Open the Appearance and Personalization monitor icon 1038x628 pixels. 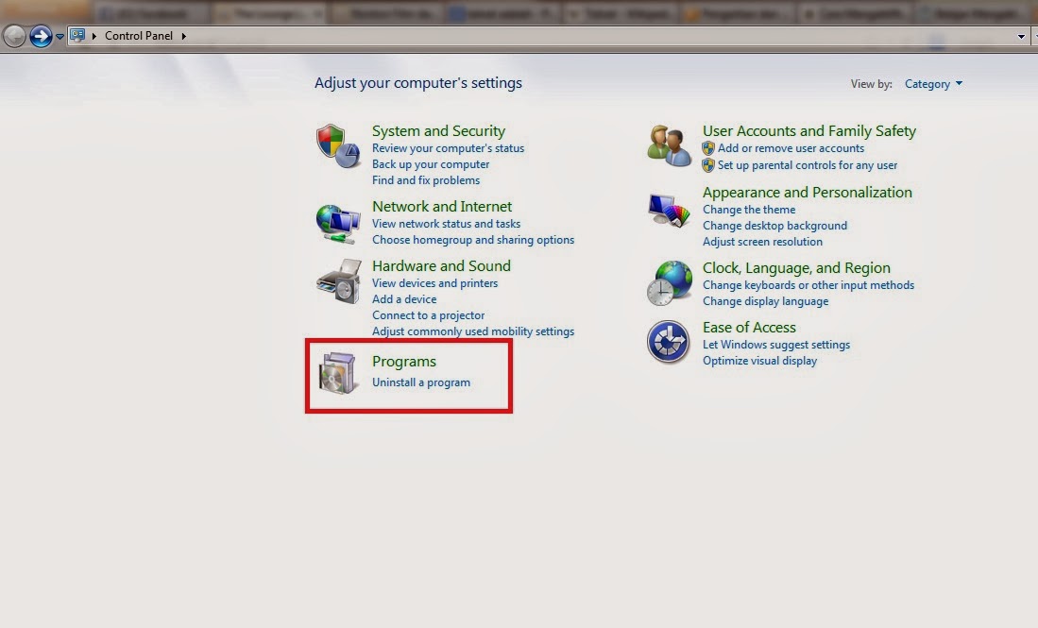click(x=669, y=211)
